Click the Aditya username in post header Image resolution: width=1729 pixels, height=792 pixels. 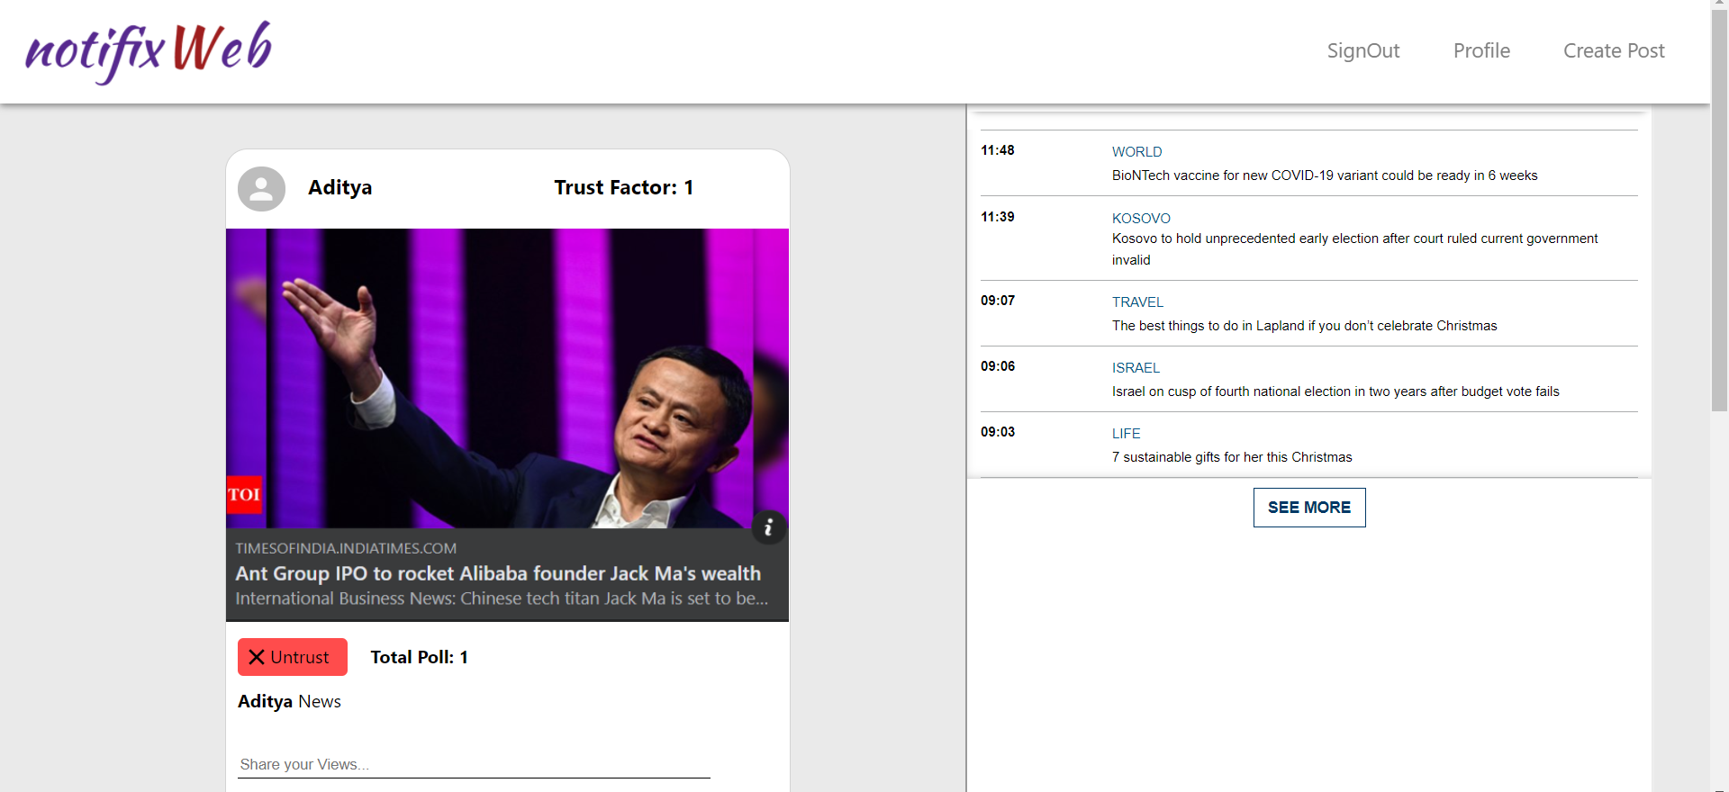click(x=339, y=187)
